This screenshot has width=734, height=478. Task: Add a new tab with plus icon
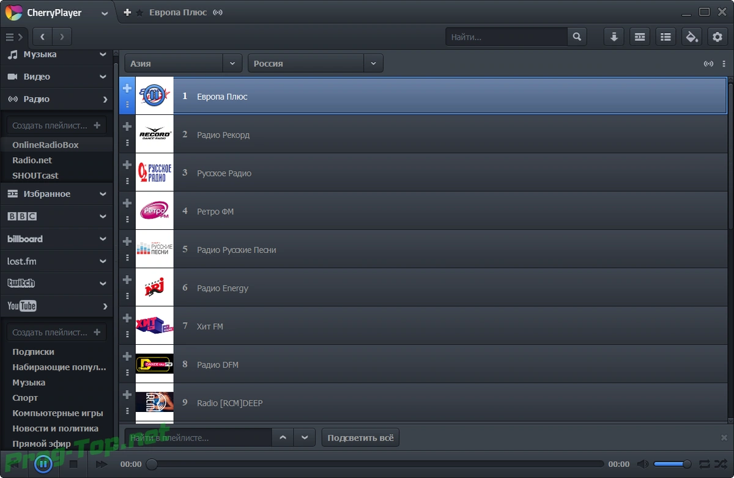127,12
